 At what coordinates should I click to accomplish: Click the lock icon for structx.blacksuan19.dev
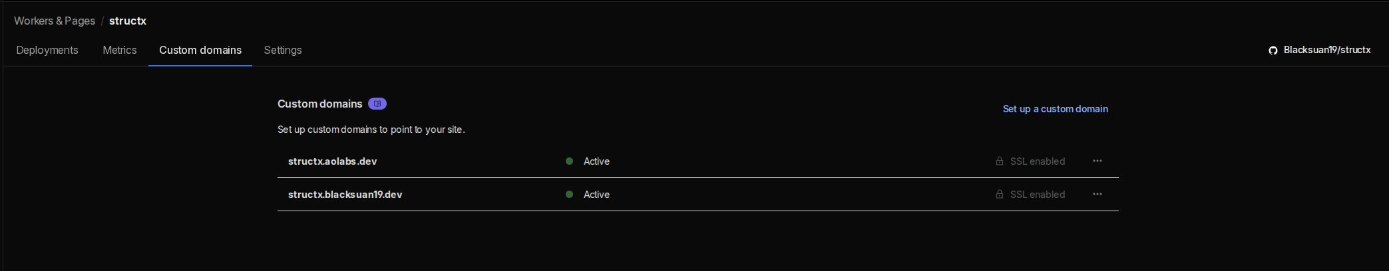(999, 195)
